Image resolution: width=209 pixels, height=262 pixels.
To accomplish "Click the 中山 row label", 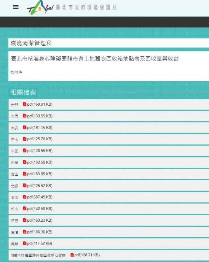I will [14, 139].
